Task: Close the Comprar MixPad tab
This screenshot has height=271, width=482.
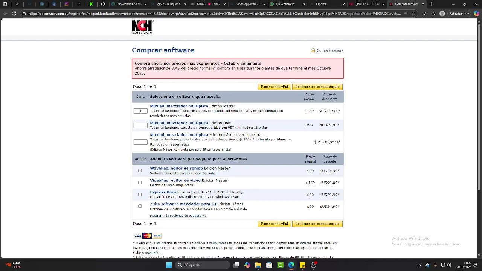Action: click(x=423, y=4)
